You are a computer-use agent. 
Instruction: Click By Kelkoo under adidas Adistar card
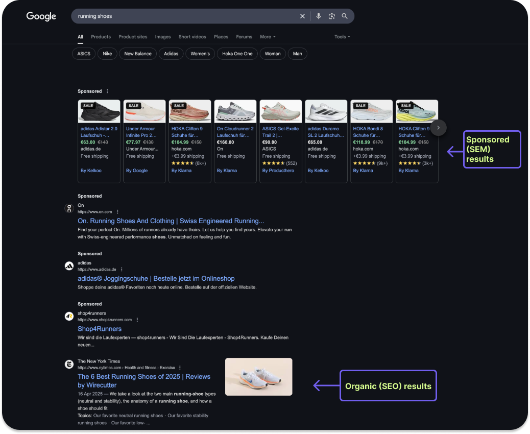pos(91,171)
